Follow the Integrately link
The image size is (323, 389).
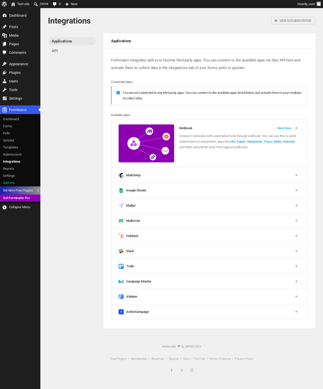(x=254, y=142)
